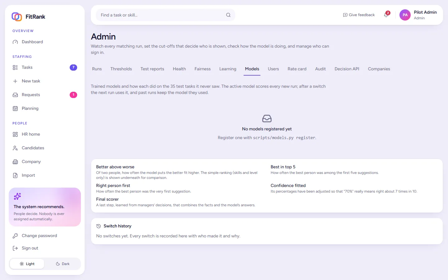View the Health tab

(180, 69)
